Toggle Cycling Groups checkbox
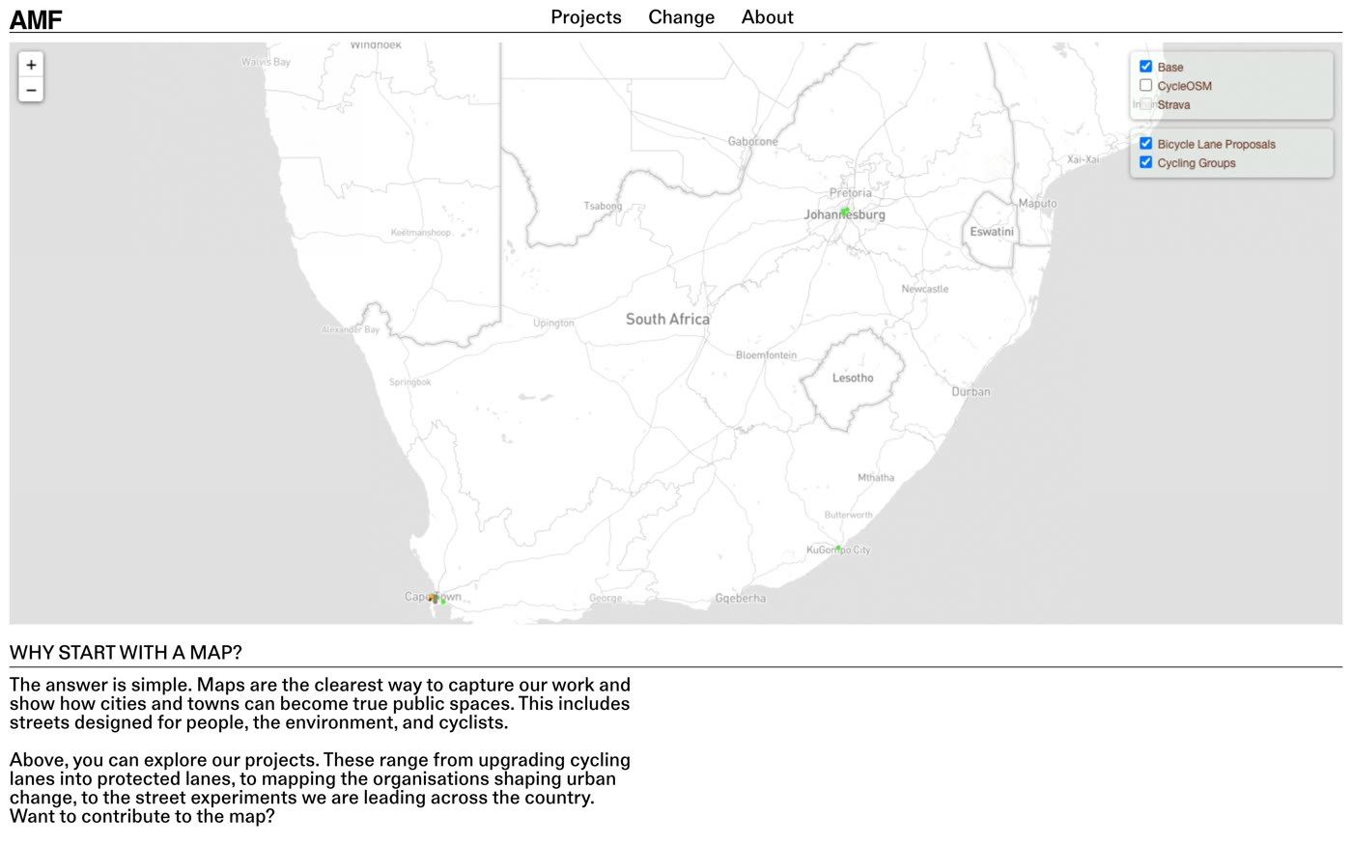Screen dimensions: 1352x845 1145,162
